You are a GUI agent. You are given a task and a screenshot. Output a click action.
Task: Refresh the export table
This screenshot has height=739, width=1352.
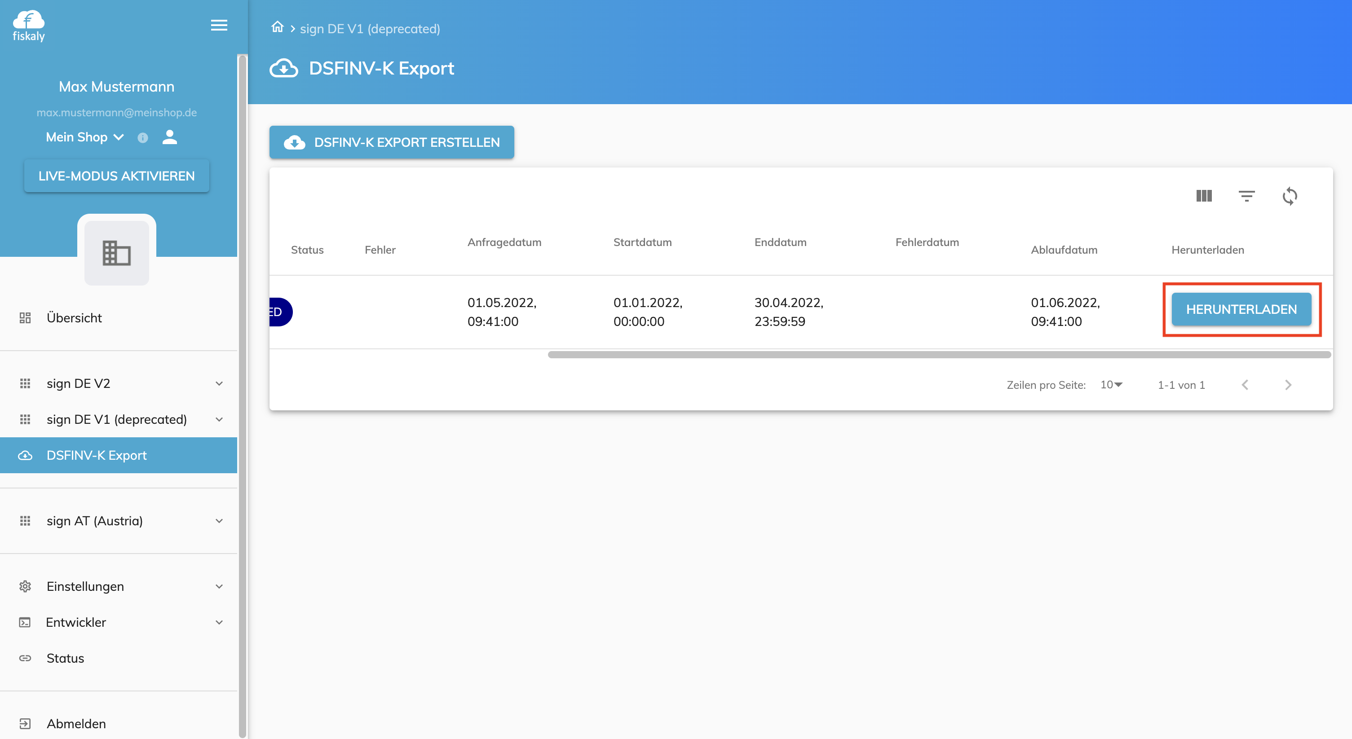[1290, 196]
